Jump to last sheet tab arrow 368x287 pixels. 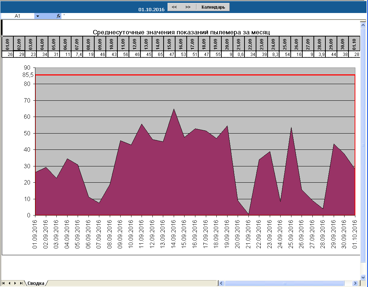click(21, 283)
